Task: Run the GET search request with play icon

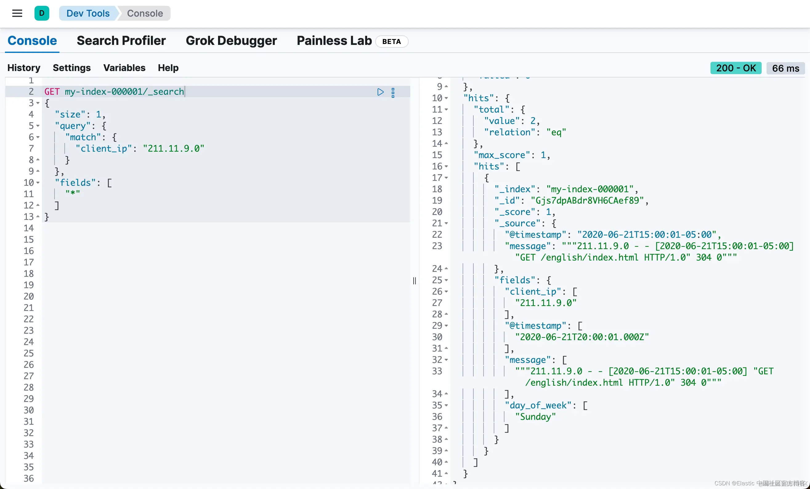Action: pyautogui.click(x=380, y=92)
